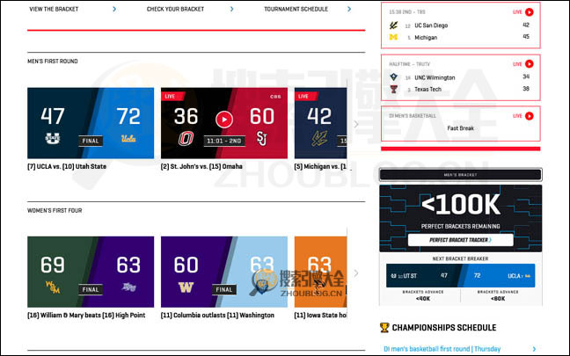Click chevron beside DI men's basketball first round
The width and height of the screenshot is (570, 356).
click(535, 349)
